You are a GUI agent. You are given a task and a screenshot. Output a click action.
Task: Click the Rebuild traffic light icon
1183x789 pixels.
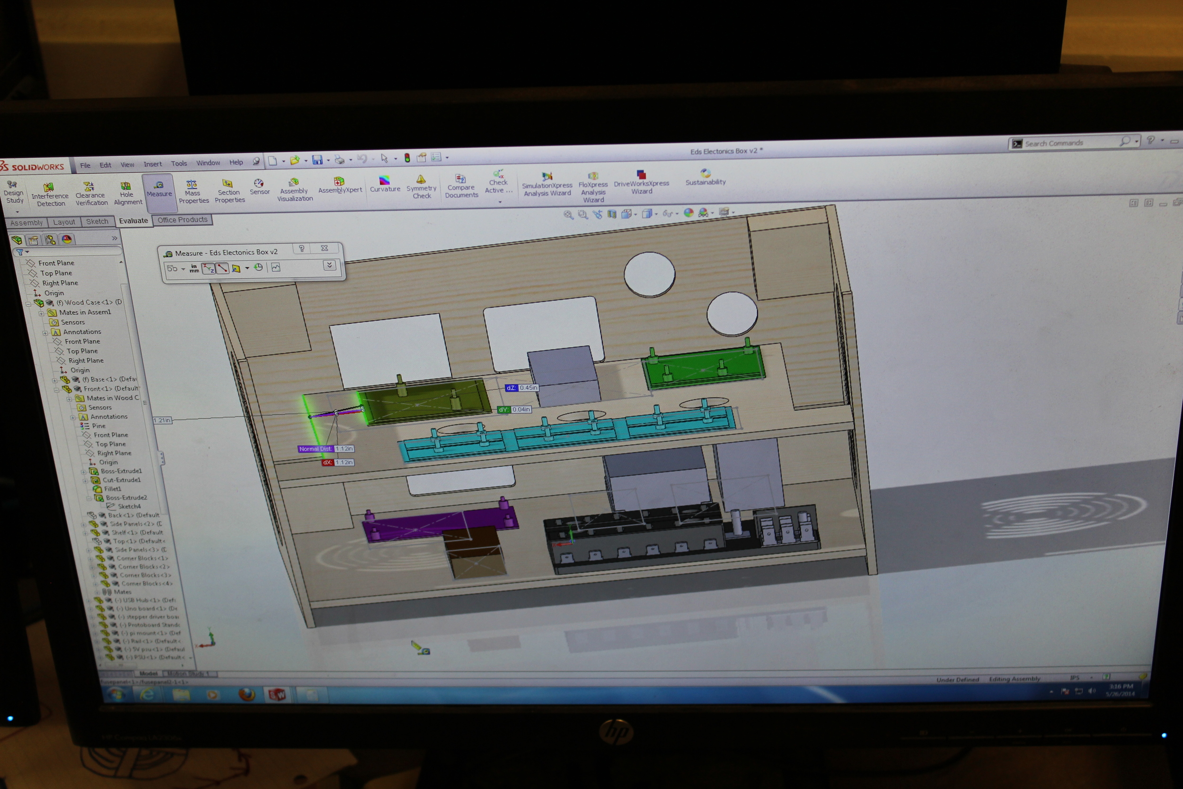407,158
